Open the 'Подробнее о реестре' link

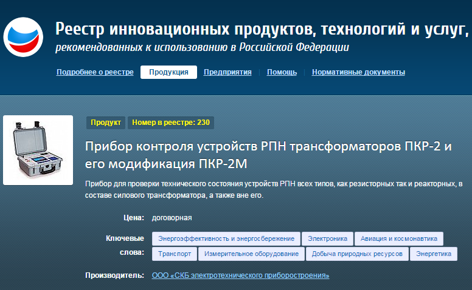[x=95, y=72]
